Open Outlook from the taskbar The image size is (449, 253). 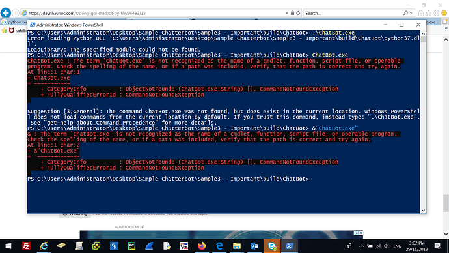pos(254,246)
